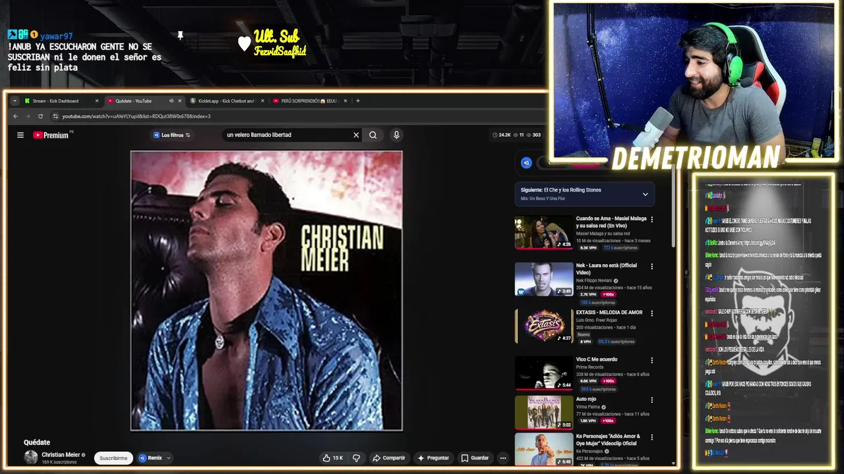
Task: Open the Christian Meier channel name link
Action: point(61,455)
